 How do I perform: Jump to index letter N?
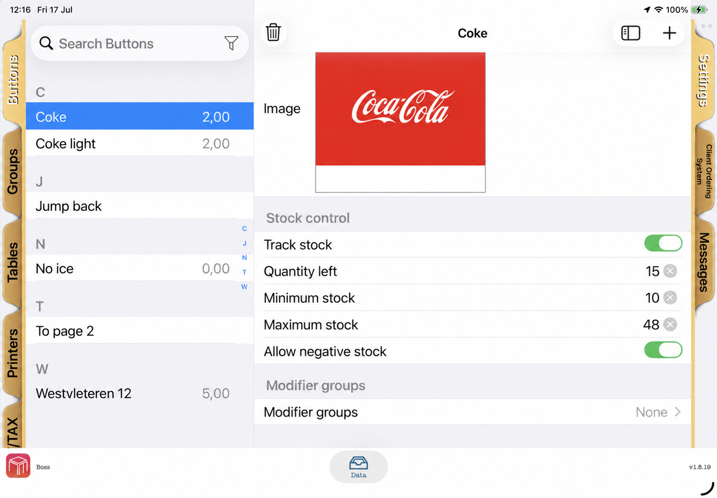tap(244, 258)
